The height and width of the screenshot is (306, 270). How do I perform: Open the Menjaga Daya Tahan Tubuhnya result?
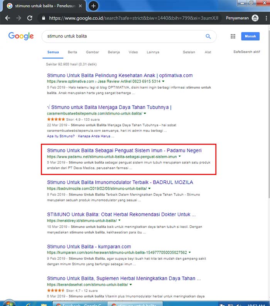click(x=110, y=108)
